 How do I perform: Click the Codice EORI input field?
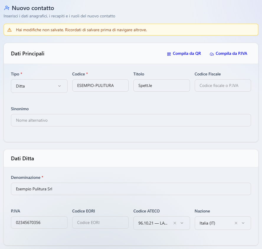(x=100, y=222)
